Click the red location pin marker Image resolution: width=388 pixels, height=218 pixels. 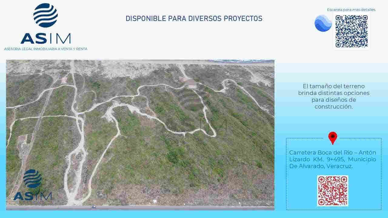(x=333, y=138)
